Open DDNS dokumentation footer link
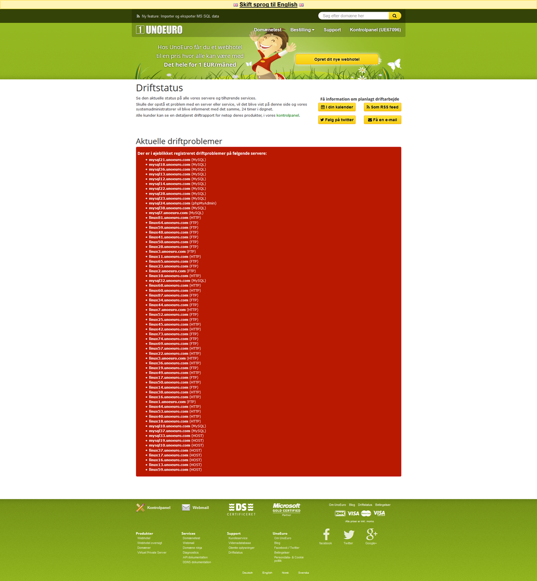 (x=197, y=562)
